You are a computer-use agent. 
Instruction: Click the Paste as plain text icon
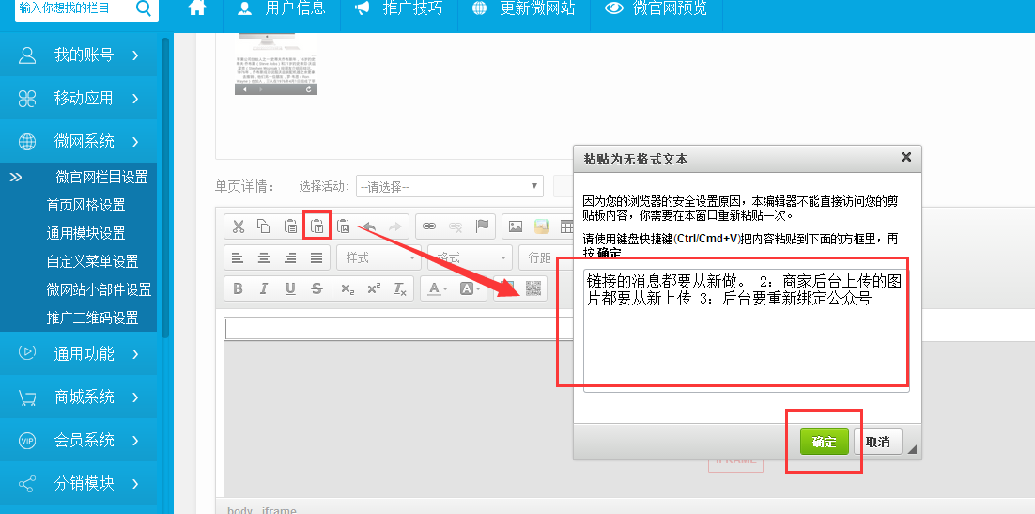[317, 226]
